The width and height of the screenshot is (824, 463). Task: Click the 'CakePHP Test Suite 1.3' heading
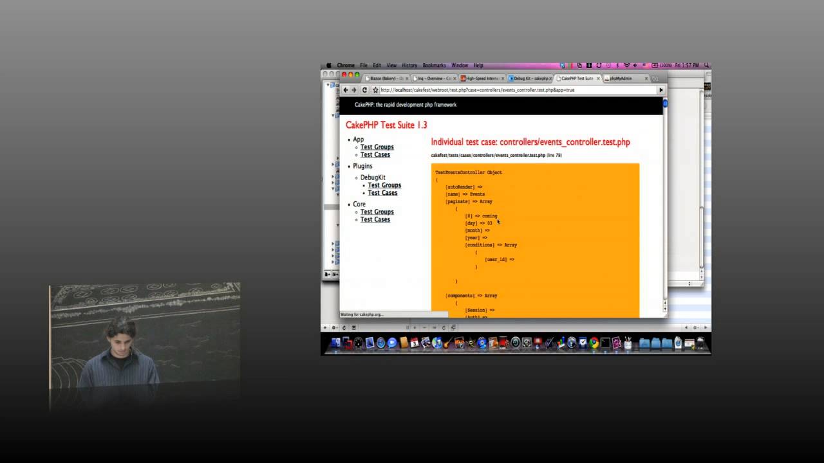coord(386,125)
